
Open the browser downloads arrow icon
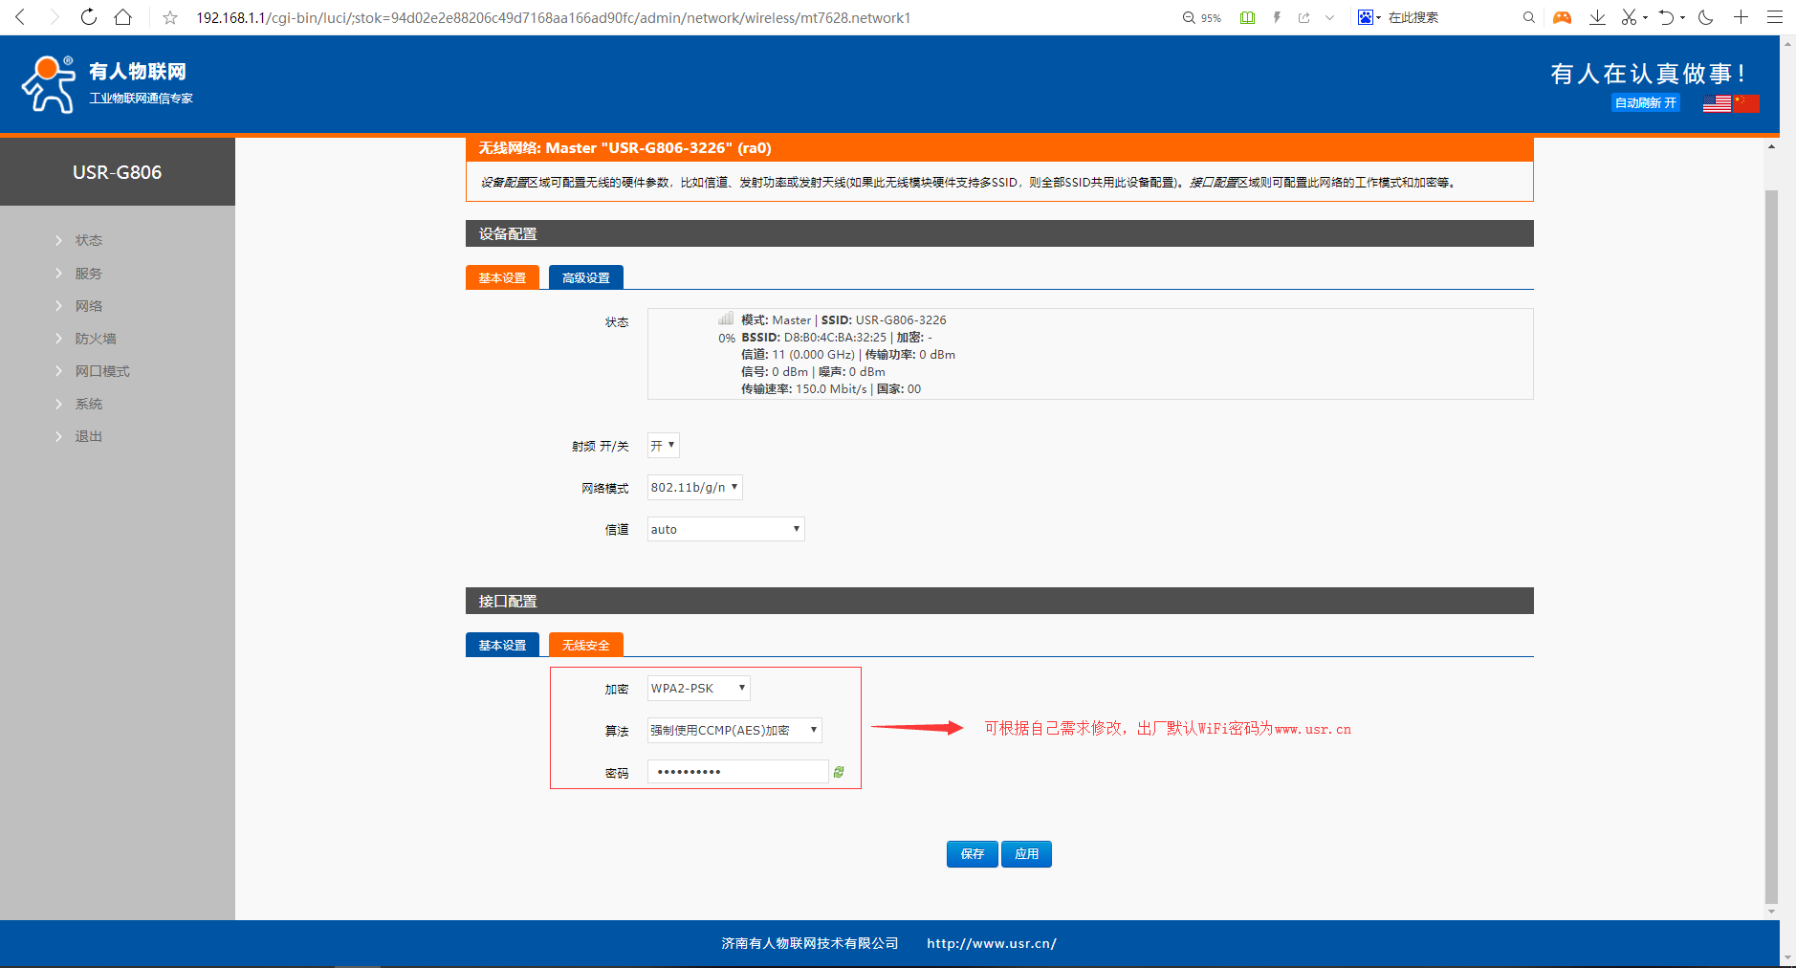[1597, 17]
